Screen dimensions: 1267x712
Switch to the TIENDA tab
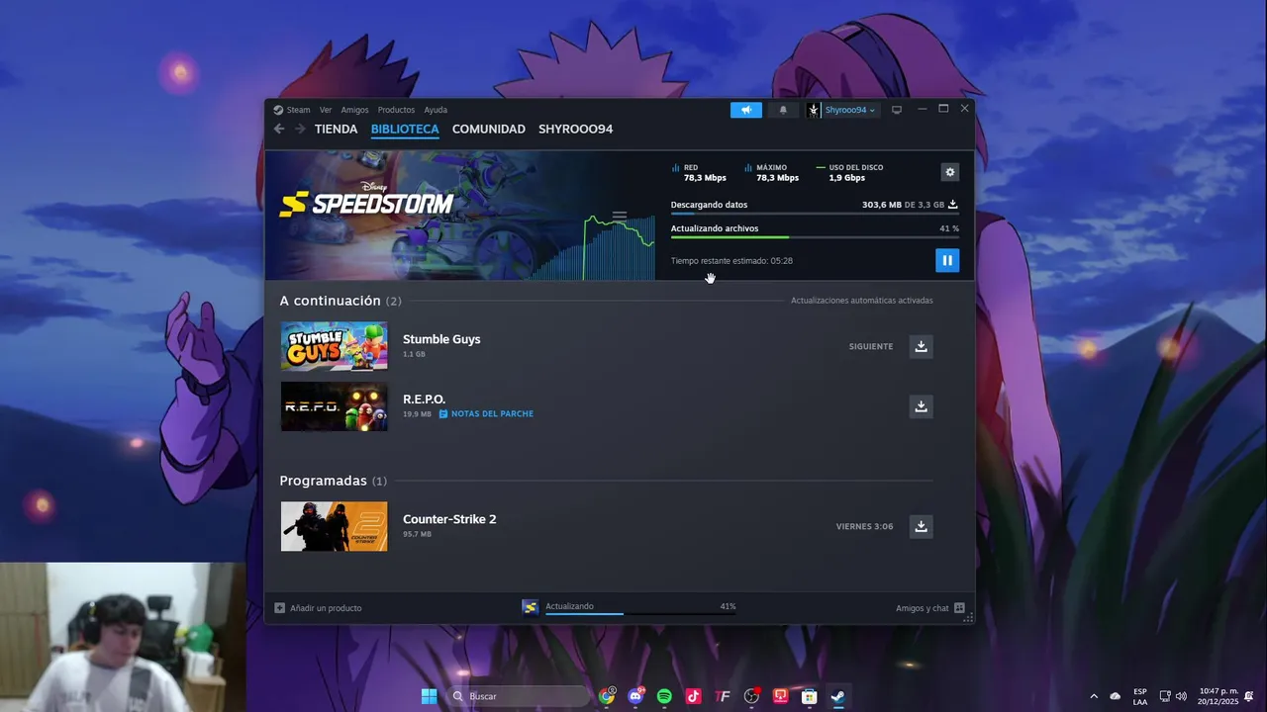pyautogui.click(x=336, y=129)
